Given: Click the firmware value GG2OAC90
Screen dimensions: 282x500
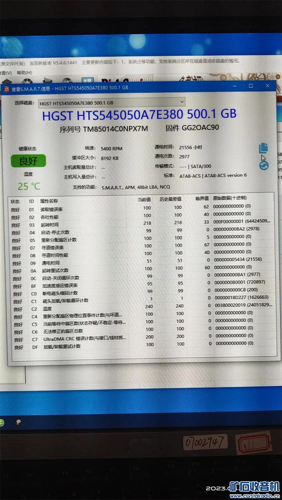Looking at the screenshot, I should [200, 127].
